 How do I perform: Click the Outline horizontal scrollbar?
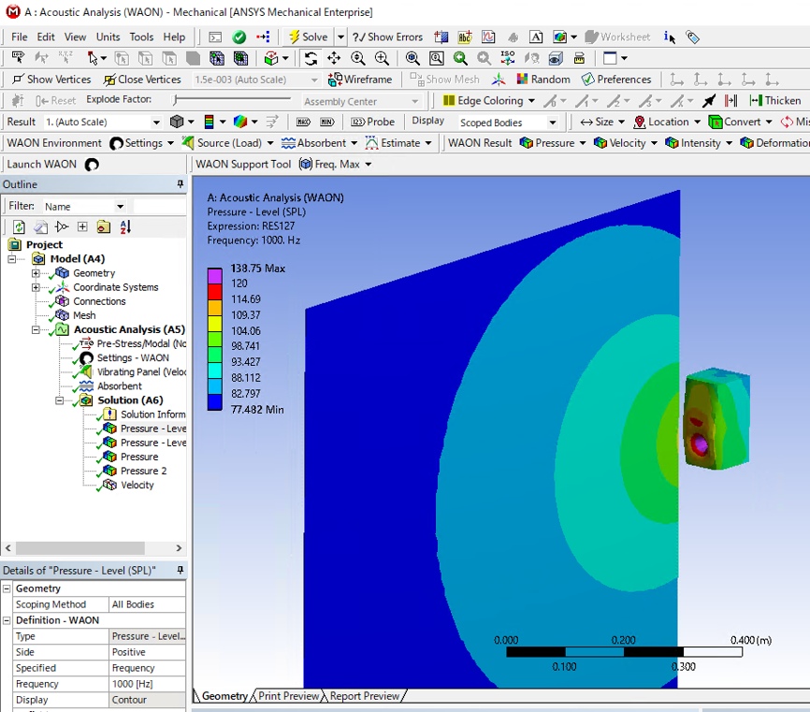[x=80, y=547]
